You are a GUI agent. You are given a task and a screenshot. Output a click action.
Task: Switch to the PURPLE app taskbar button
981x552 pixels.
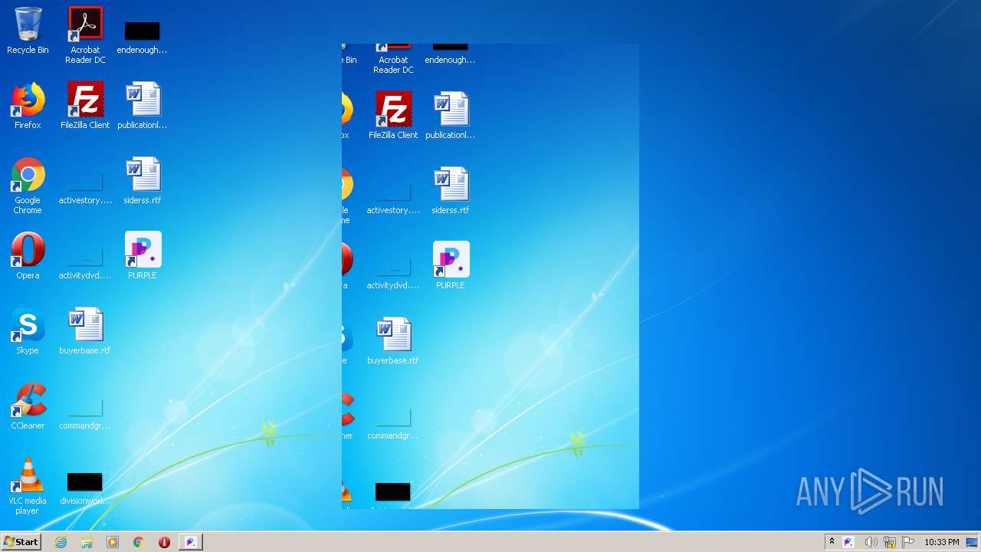[191, 542]
